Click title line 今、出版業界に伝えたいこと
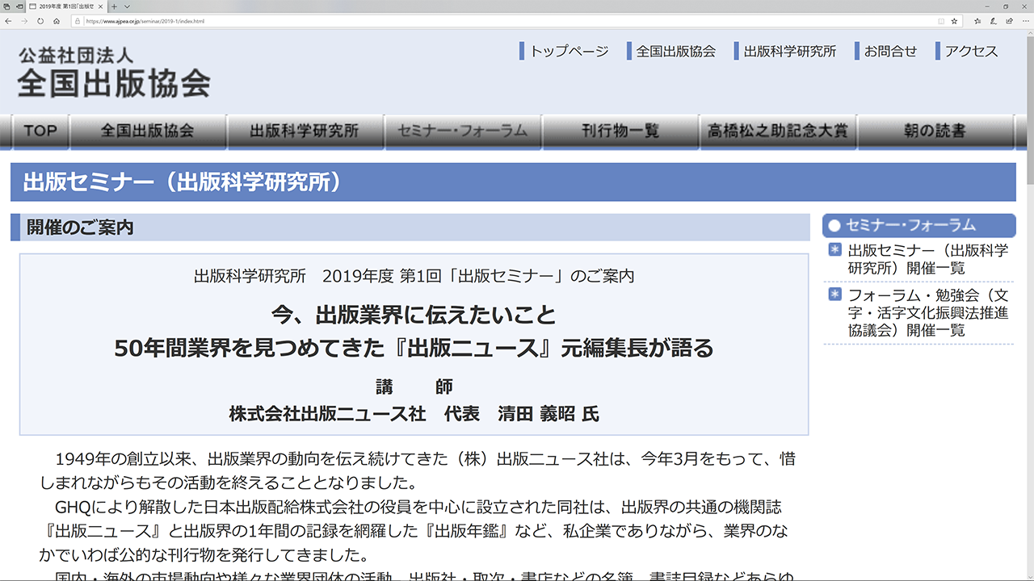The height and width of the screenshot is (581, 1034). pos(414,314)
